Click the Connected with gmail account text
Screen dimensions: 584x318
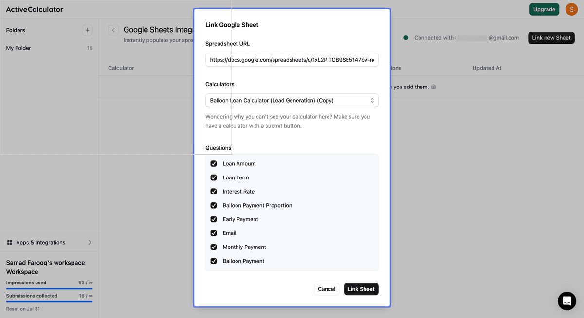pos(466,38)
